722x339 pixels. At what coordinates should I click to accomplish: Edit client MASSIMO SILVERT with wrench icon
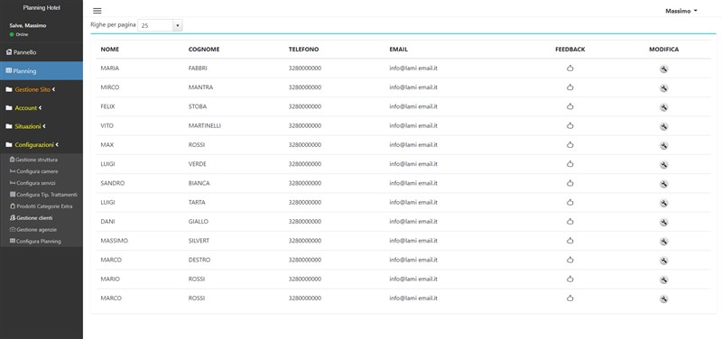point(663,242)
